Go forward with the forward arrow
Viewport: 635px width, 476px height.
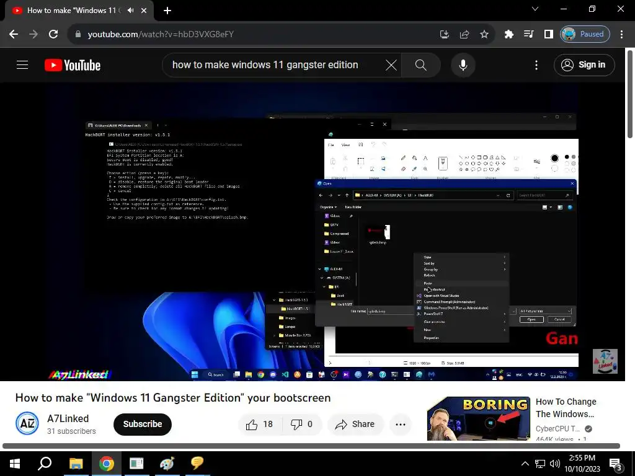coord(33,34)
